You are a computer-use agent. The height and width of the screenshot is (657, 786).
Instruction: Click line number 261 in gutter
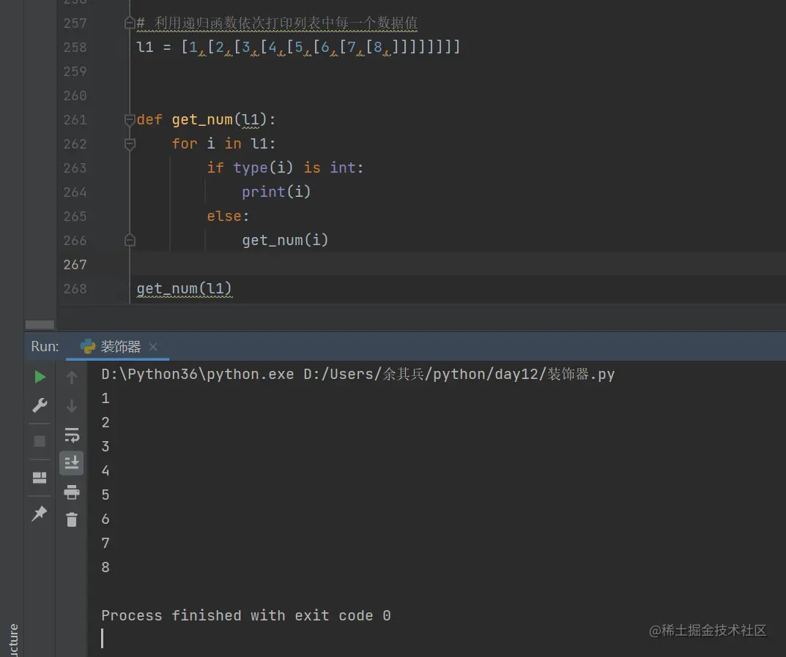(x=75, y=120)
